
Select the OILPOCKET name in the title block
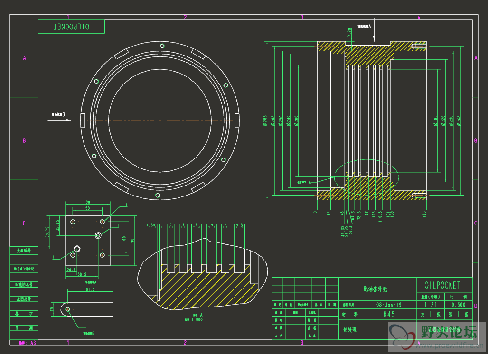click(x=442, y=285)
